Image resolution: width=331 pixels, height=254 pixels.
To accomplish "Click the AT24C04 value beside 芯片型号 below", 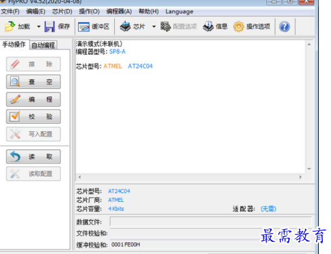I will tap(119, 191).
